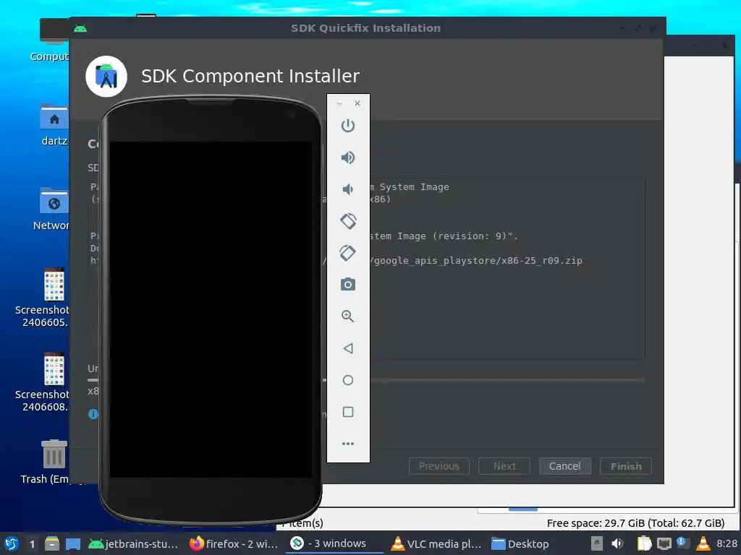Click the volume speaker icon in the system tray
The width and height of the screenshot is (741, 555).
(x=617, y=543)
